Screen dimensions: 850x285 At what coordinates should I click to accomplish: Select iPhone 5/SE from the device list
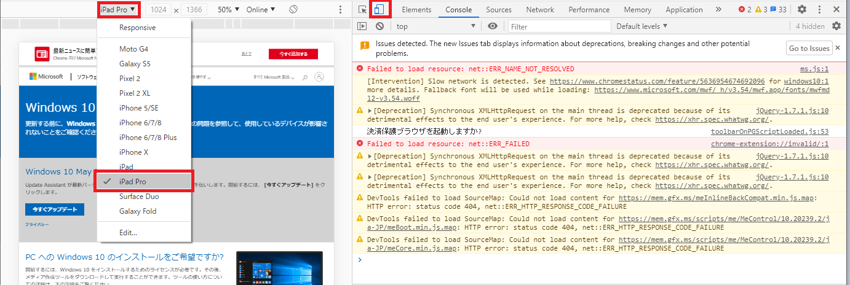tap(145, 108)
